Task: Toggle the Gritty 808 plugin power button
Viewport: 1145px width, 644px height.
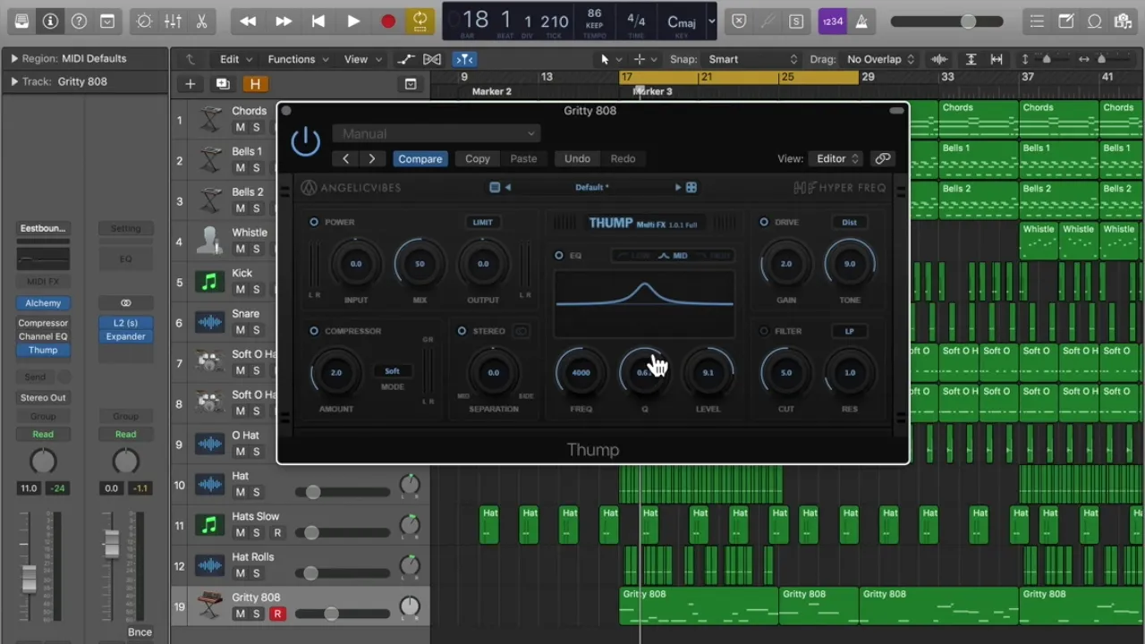Action: 306,141
